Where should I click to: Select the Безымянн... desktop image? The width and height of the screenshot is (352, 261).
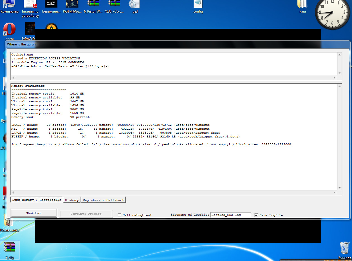[51, 7]
